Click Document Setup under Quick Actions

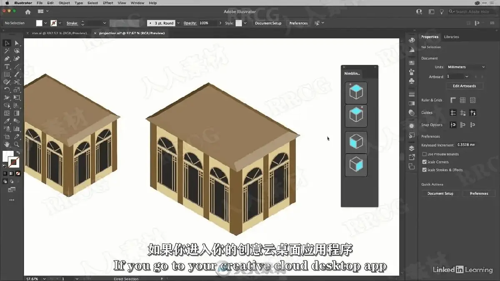click(440, 194)
